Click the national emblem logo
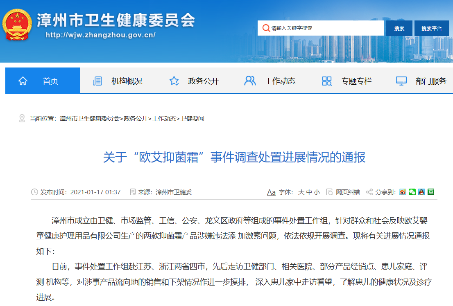The height and width of the screenshot is (306, 453). pyautogui.click(x=17, y=25)
